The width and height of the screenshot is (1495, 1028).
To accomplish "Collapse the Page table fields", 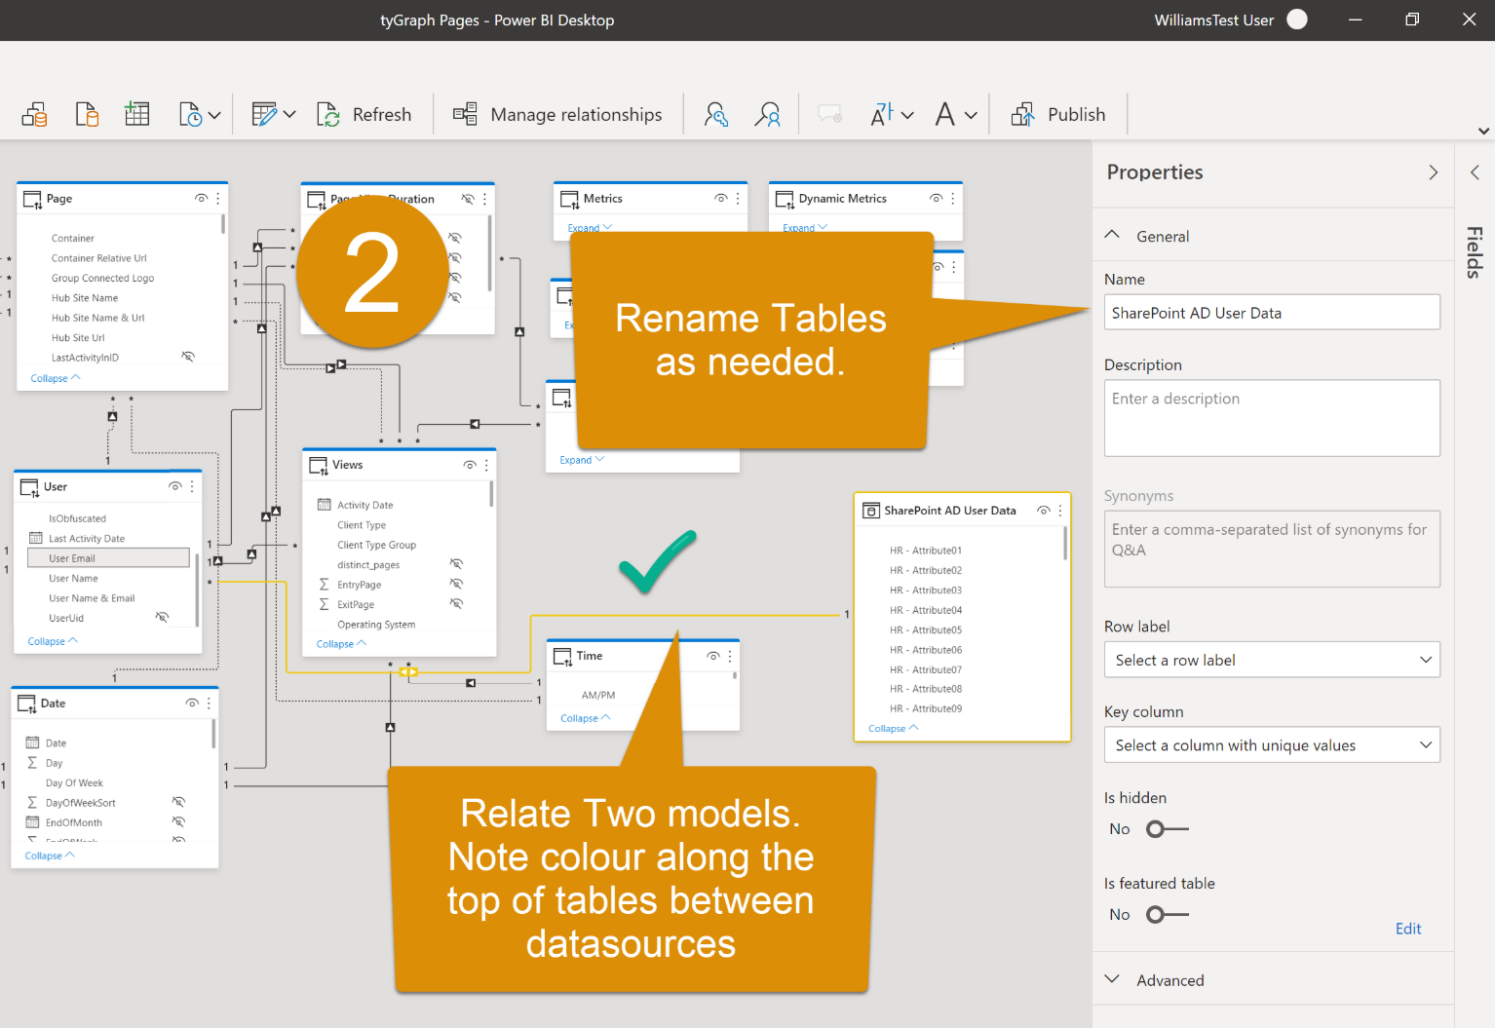I will point(56,378).
